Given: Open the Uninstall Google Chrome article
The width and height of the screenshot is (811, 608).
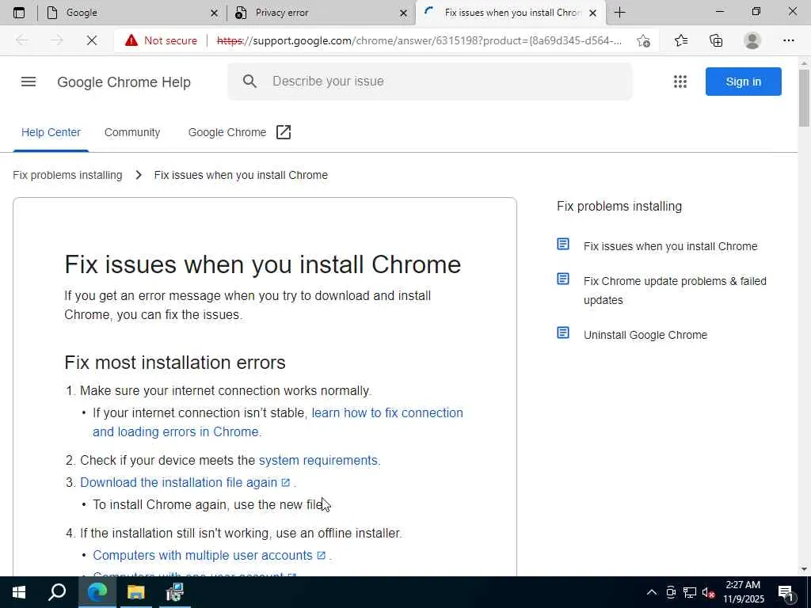Looking at the screenshot, I should pyautogui.click(x=645, y=335).
